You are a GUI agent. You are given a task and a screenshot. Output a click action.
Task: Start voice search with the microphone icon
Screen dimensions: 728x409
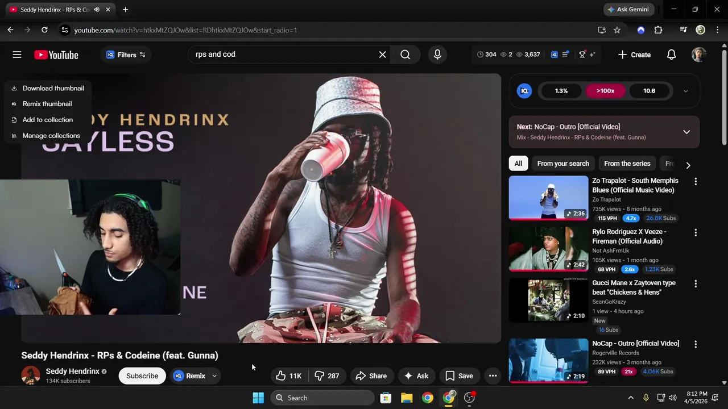click(437, 55)
